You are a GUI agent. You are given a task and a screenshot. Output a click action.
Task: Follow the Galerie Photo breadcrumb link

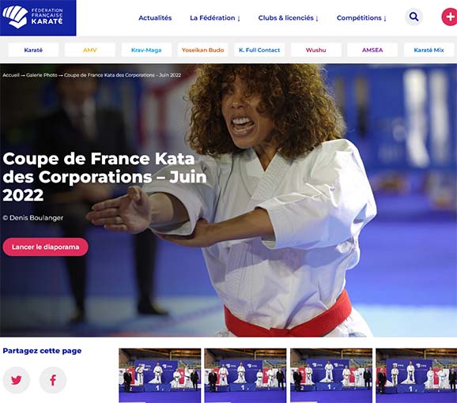(42, 75)
